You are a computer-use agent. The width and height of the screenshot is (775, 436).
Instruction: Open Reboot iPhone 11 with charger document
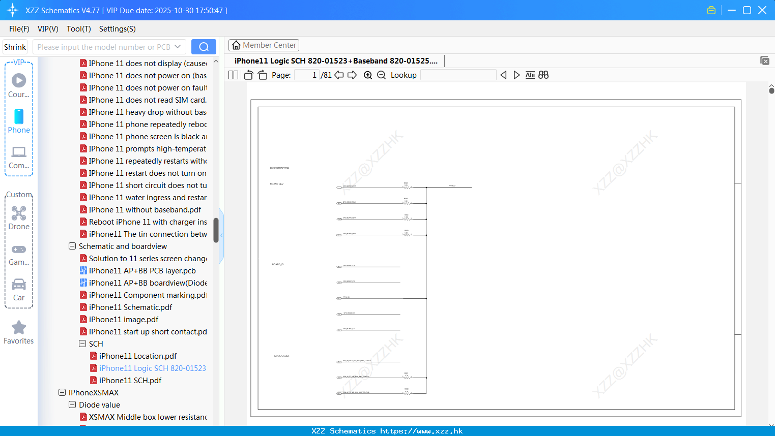click(148, 222)
